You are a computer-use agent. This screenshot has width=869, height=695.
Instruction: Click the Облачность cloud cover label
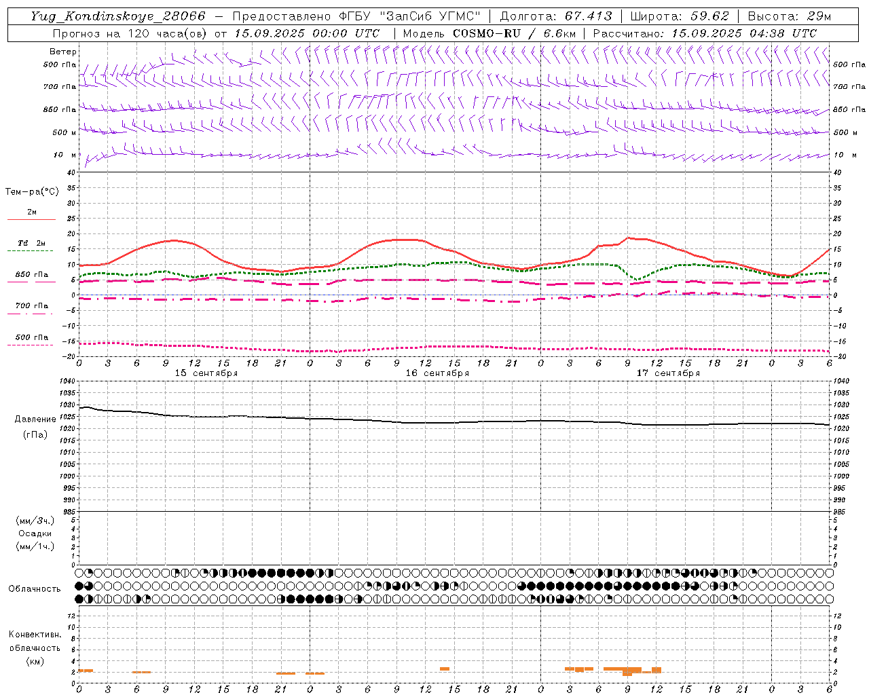click(35, 589)
